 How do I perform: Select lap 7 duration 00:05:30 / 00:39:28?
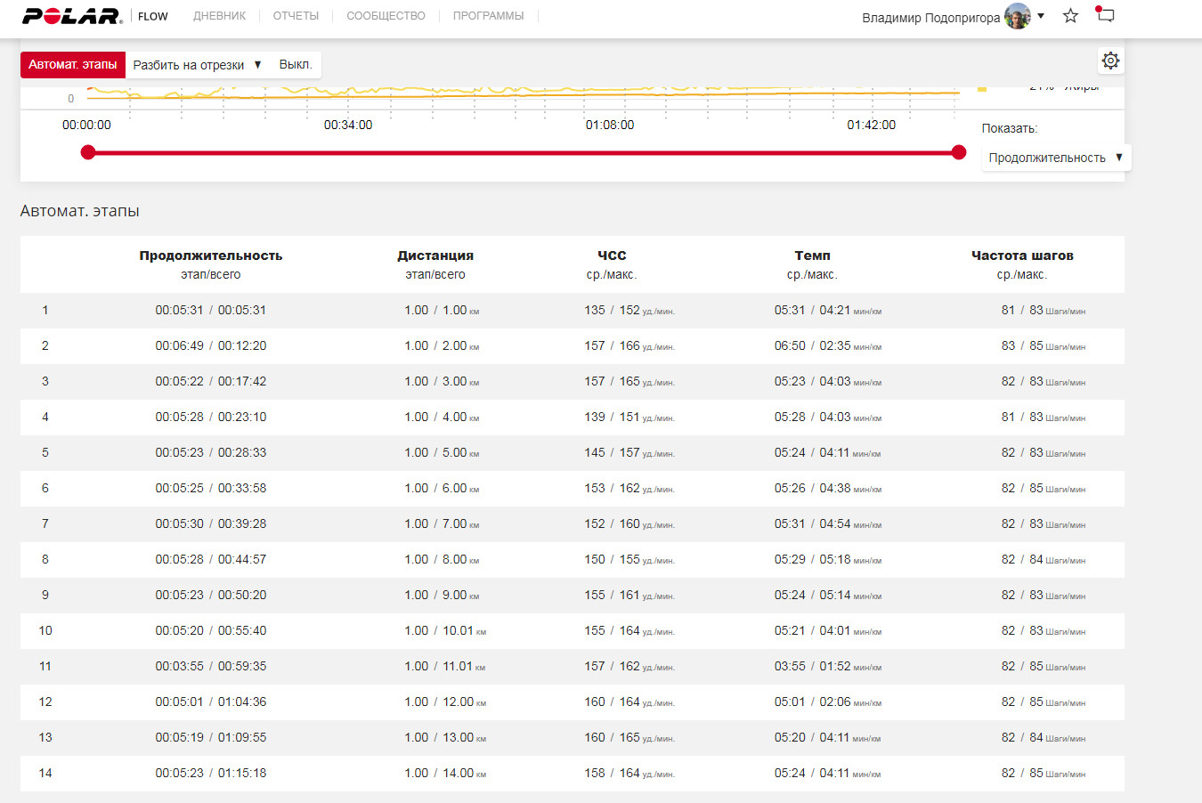tap(211, 523)
